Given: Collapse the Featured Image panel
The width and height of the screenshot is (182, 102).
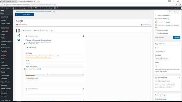Looking at the screenshot, I should point(179,95).
